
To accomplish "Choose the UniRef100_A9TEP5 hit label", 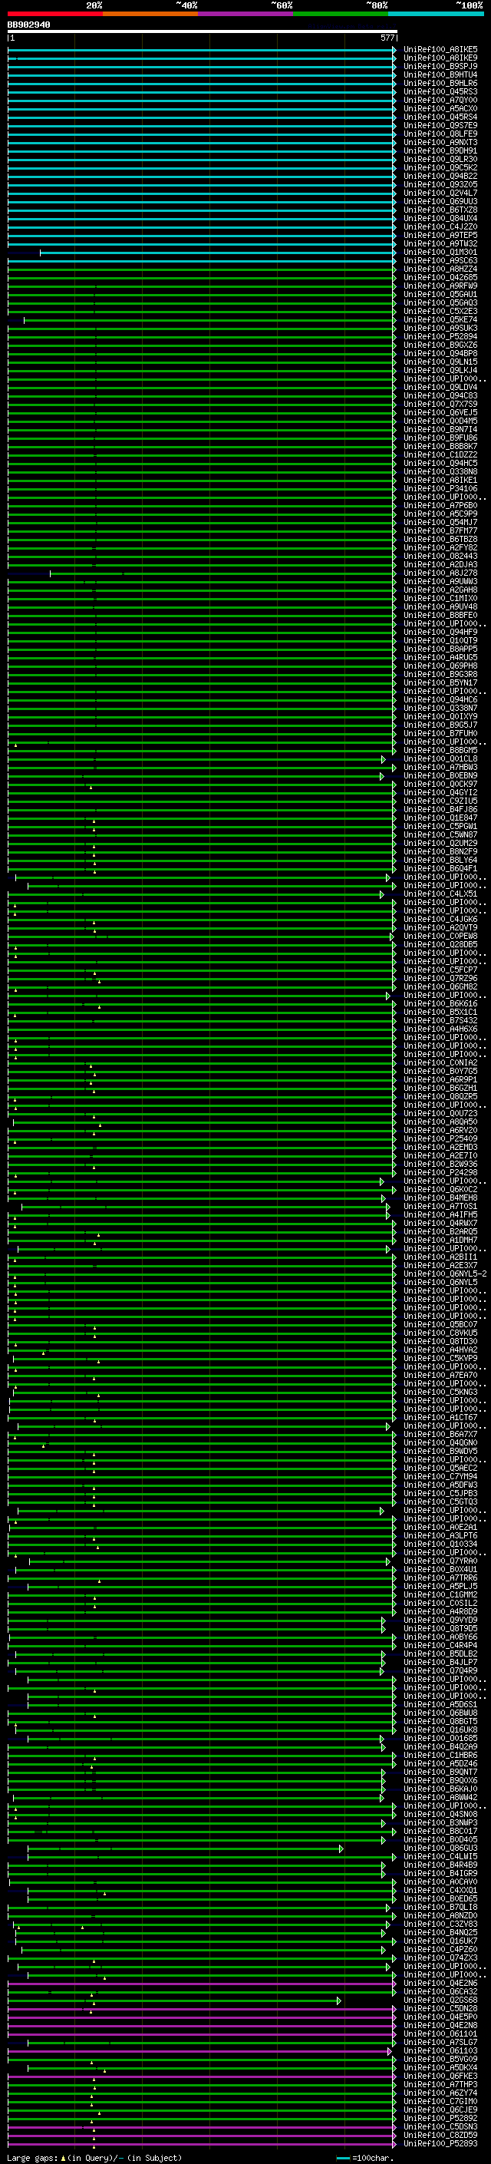I will point(440,234).
